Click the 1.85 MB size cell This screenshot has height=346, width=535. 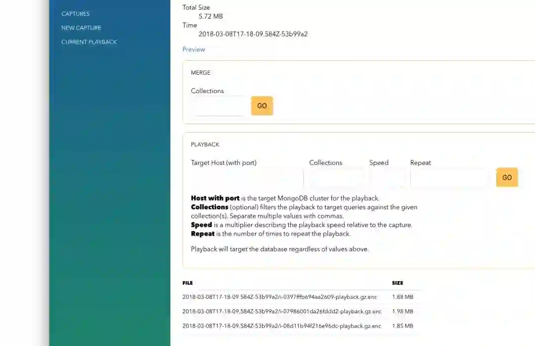pos(403,326)
